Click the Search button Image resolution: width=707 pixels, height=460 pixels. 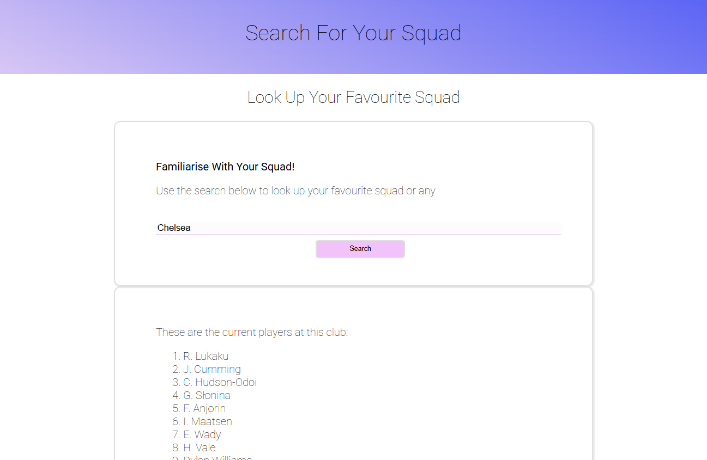point(360,249)
